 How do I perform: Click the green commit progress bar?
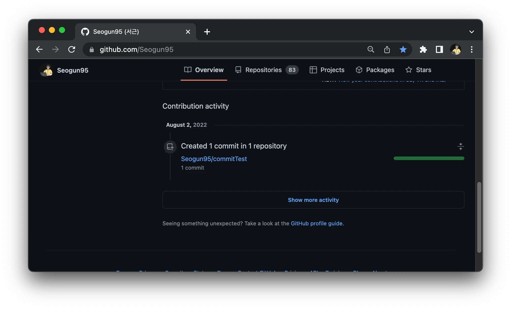pyautogui.click(x=429, y=158)
